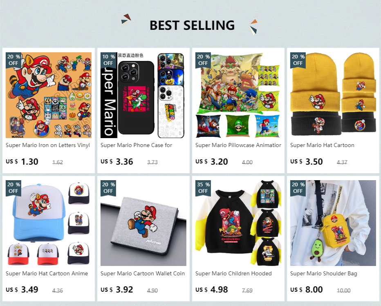Click the 10% OFF badge on phone case
This screenshot has width=381, height=306.
(x=108, y=60)
